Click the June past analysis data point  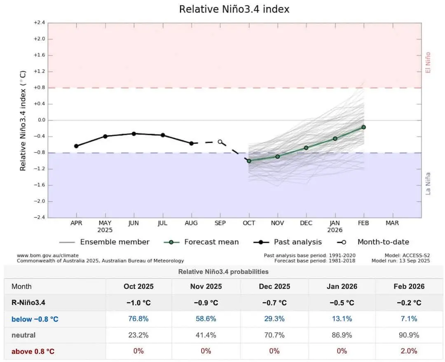click(x=133, y=133)
